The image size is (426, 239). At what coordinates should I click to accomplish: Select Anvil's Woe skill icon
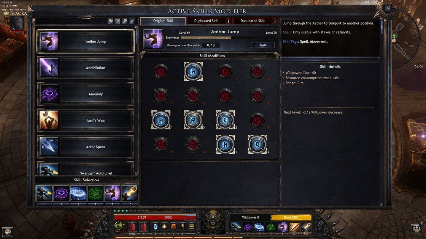(49, 120)
